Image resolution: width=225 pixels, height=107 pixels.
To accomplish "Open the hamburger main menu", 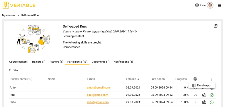I will pos(219,5).
